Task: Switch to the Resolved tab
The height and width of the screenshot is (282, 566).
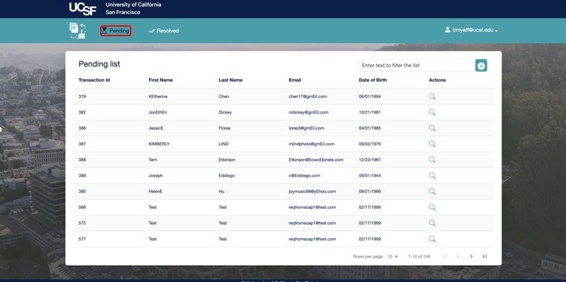Action: click(x=164, y=30)
